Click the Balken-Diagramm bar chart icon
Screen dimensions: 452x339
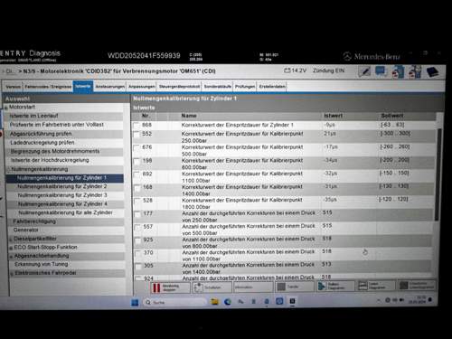click(322, 286)
